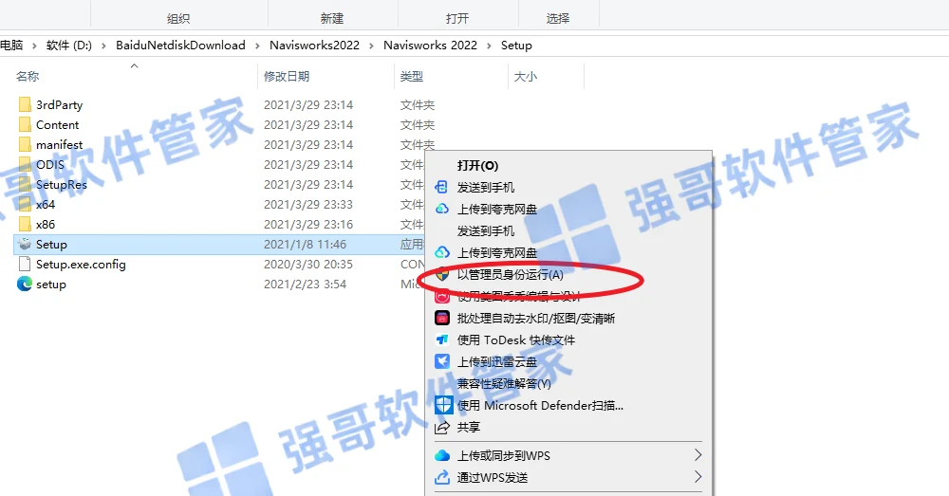Sort by the 大小 column header
This screenshot has height=496, width=949.
[526, 76]
